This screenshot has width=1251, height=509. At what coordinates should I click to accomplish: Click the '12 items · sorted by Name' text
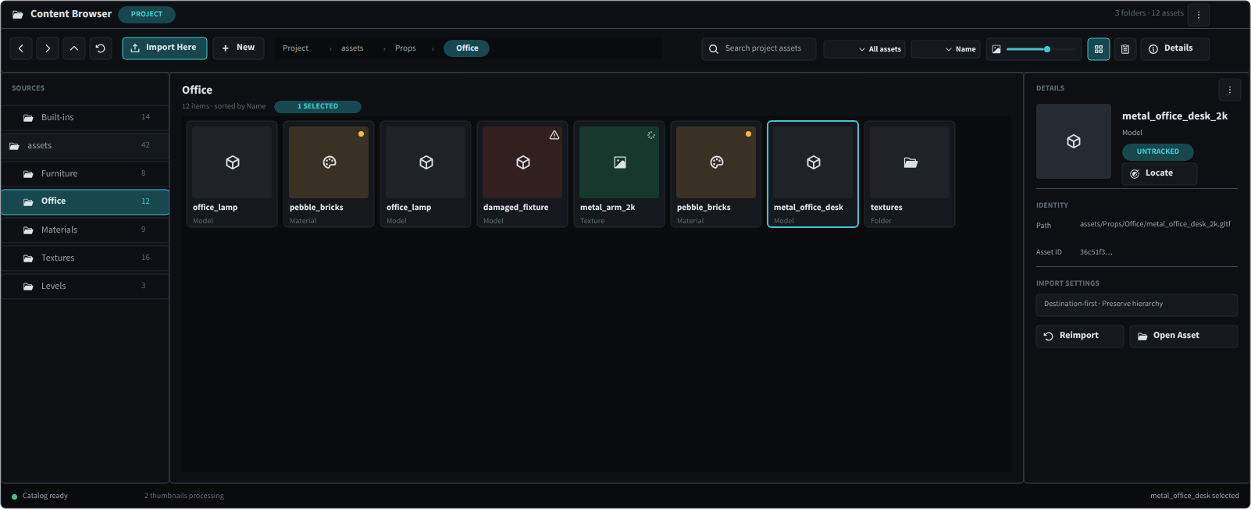(224, 107)
